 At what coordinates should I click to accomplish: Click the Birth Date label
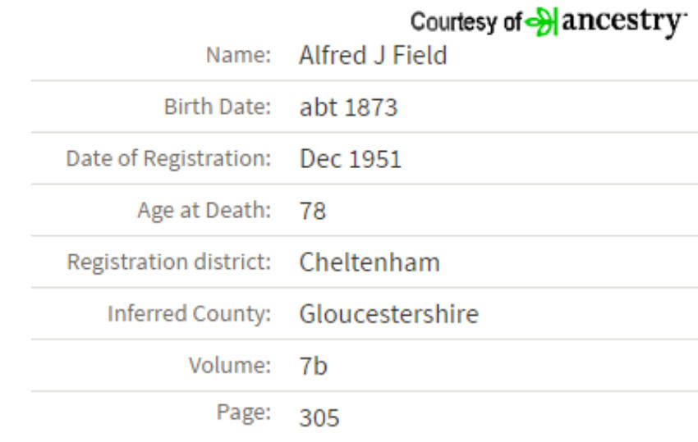pyautogui.click(x=218, y=107)
